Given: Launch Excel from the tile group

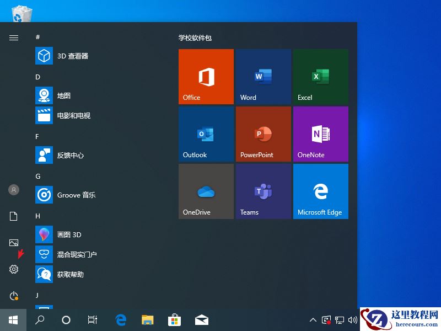Looking at the screenshot, I should 320,76.
